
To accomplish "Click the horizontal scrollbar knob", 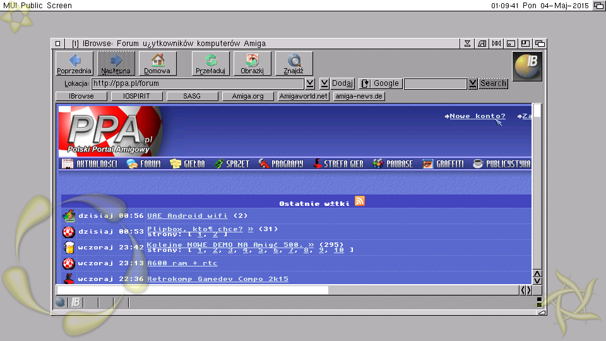I will [x=193, y=290].
